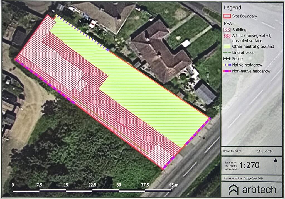The image size is (285, 199).
Task: Click the Native hedgerow legend symbol
Action: click(227, 65)
